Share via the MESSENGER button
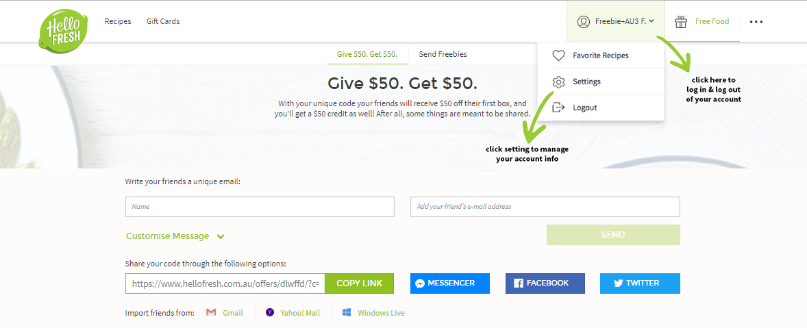807x328 pixels. (450, 283)
